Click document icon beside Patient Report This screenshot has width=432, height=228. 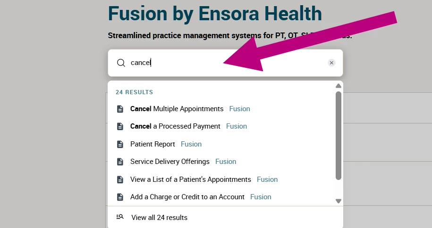point(120,144)
